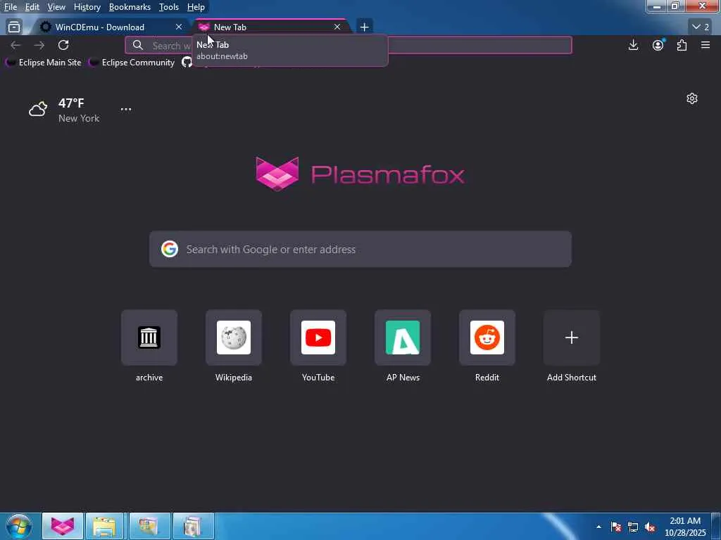This screenshot has height=540, width=721.
Task: Open the YouTube shortcut tile
Action: pyautogui.click(x=318, y=337)
